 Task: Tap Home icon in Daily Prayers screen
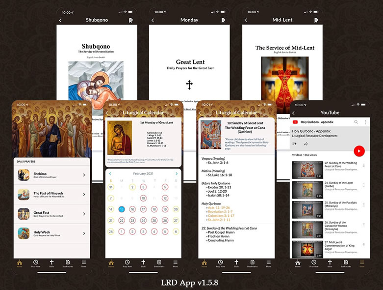(x=20, y=263)
